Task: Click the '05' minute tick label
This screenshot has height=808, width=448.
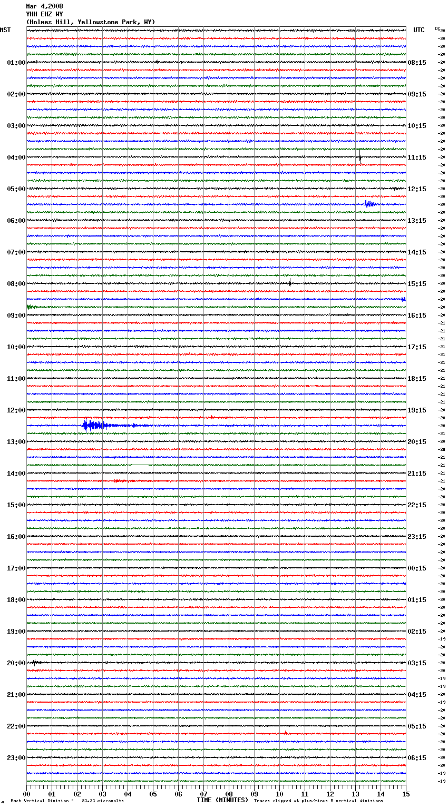Action: click(153, 794)
